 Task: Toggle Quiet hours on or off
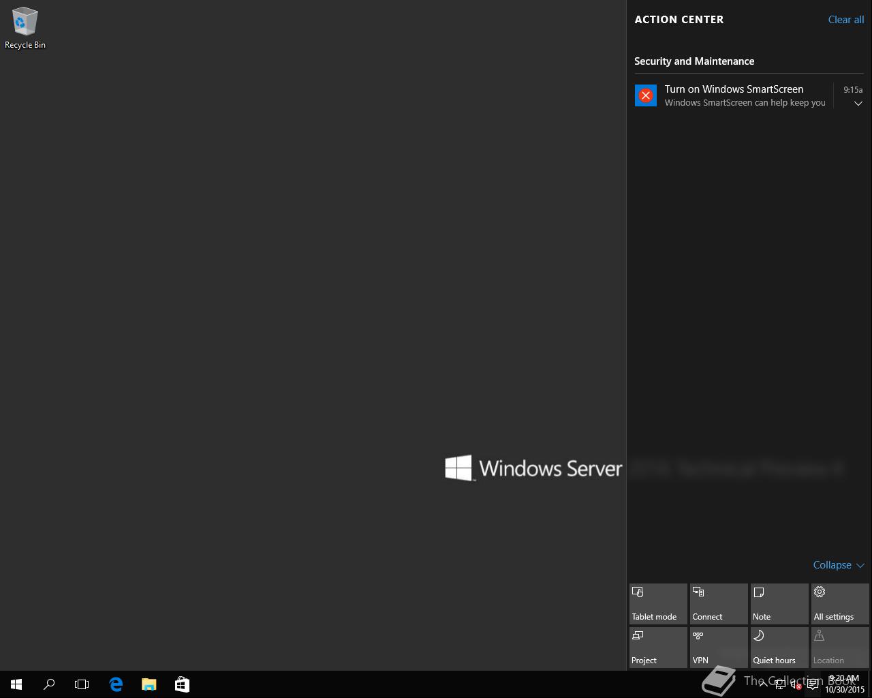pyautogui.click(x=779, y=647)
